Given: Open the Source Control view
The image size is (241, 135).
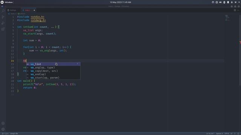Looking at the screenshot, I should coord(3,17).
